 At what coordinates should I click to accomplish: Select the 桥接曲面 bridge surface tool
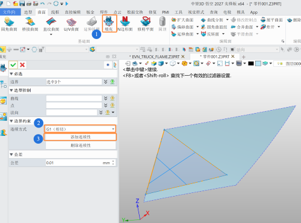point(30,24)
